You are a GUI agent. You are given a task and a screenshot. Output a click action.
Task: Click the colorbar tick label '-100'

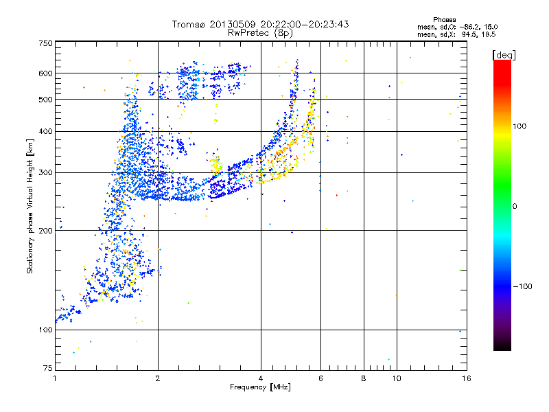(523, 286)
